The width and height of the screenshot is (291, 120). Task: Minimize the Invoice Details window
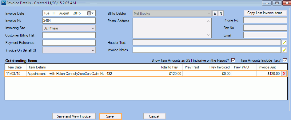(x=267, y=3)
